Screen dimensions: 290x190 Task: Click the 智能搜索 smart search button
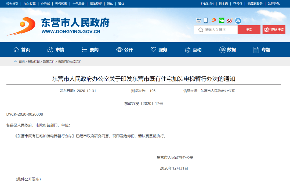click(274, 30)
